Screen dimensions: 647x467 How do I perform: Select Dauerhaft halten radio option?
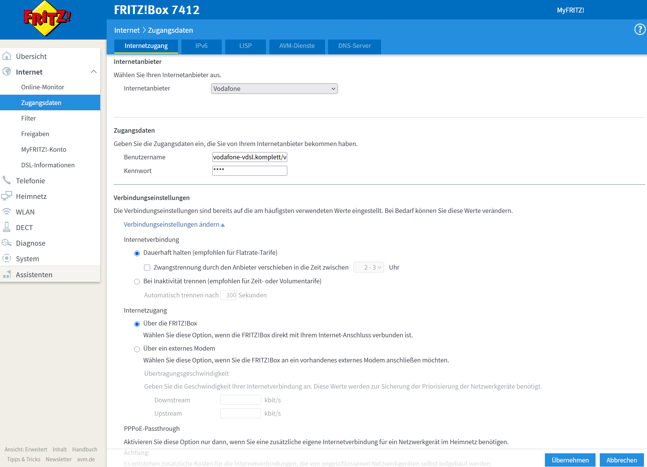(x=137, y=253)
